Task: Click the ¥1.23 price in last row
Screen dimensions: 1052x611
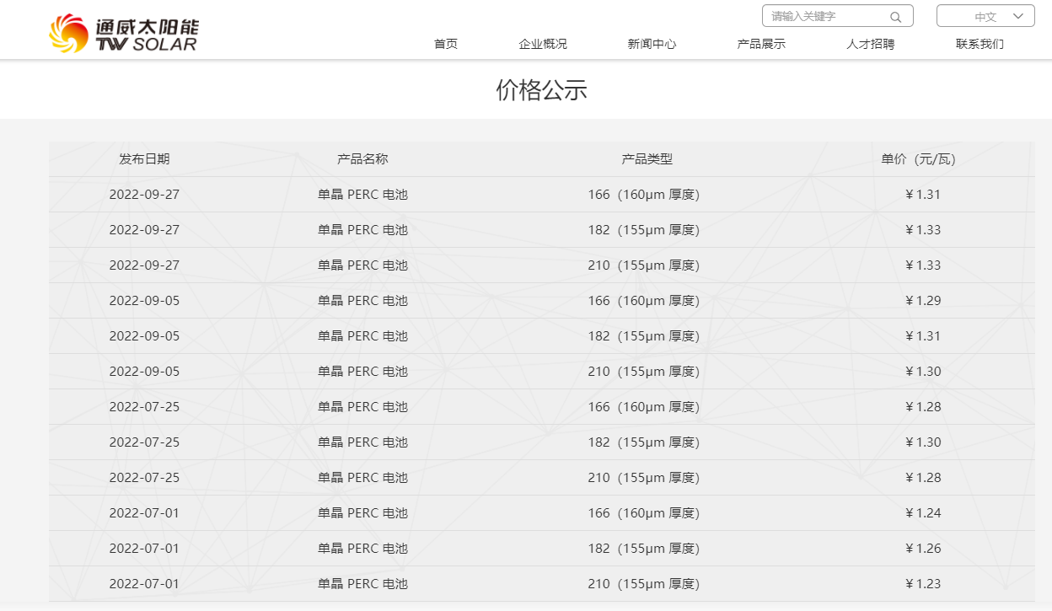Action: pos(922,584)
